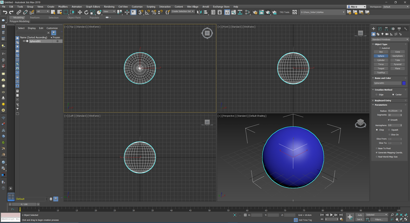The image size is (410, 223).
Task: Open the Modifiers menu
Action: 63,7
